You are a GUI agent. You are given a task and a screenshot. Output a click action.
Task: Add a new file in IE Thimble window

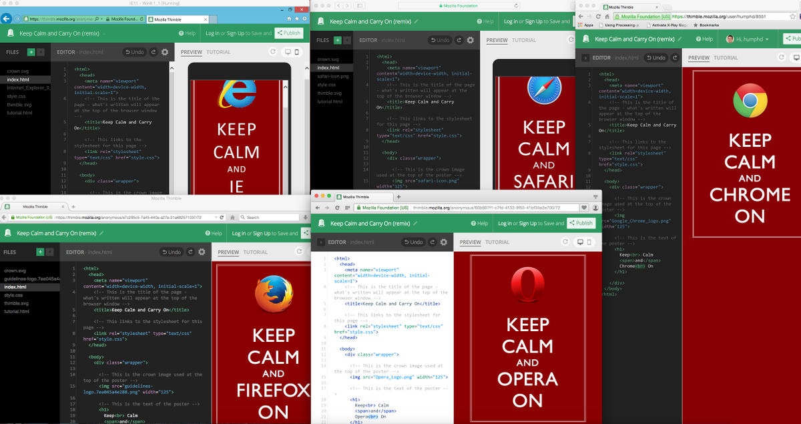pyautogui.click(x=31, y=51)
